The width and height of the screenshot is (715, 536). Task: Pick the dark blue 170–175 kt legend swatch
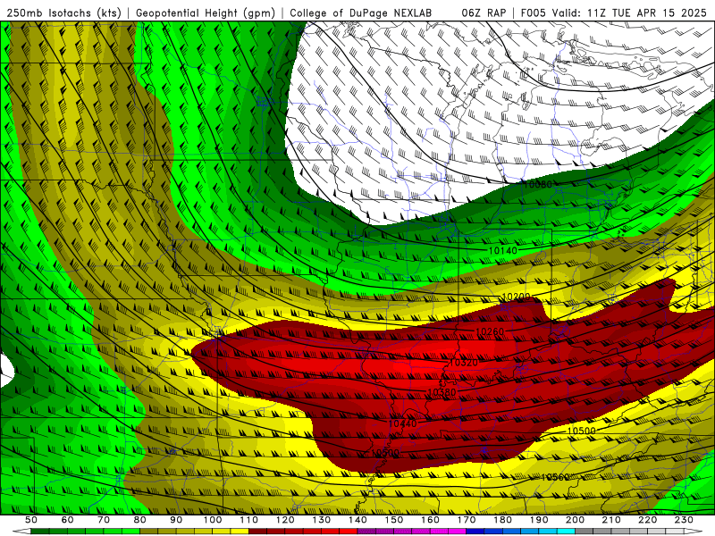coord(475,531)
